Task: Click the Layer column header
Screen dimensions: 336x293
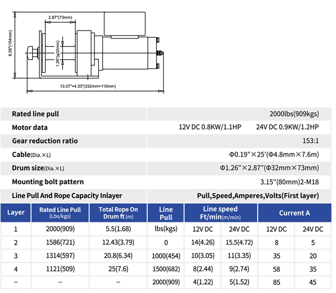Action: (x=16, y=213)
